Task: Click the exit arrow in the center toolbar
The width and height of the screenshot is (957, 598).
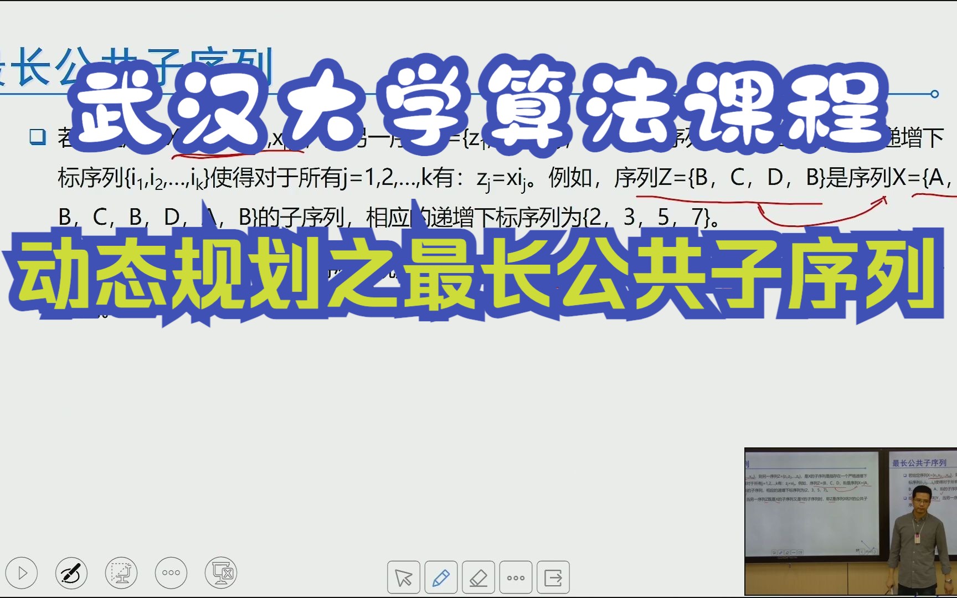Action: point(553,578)
